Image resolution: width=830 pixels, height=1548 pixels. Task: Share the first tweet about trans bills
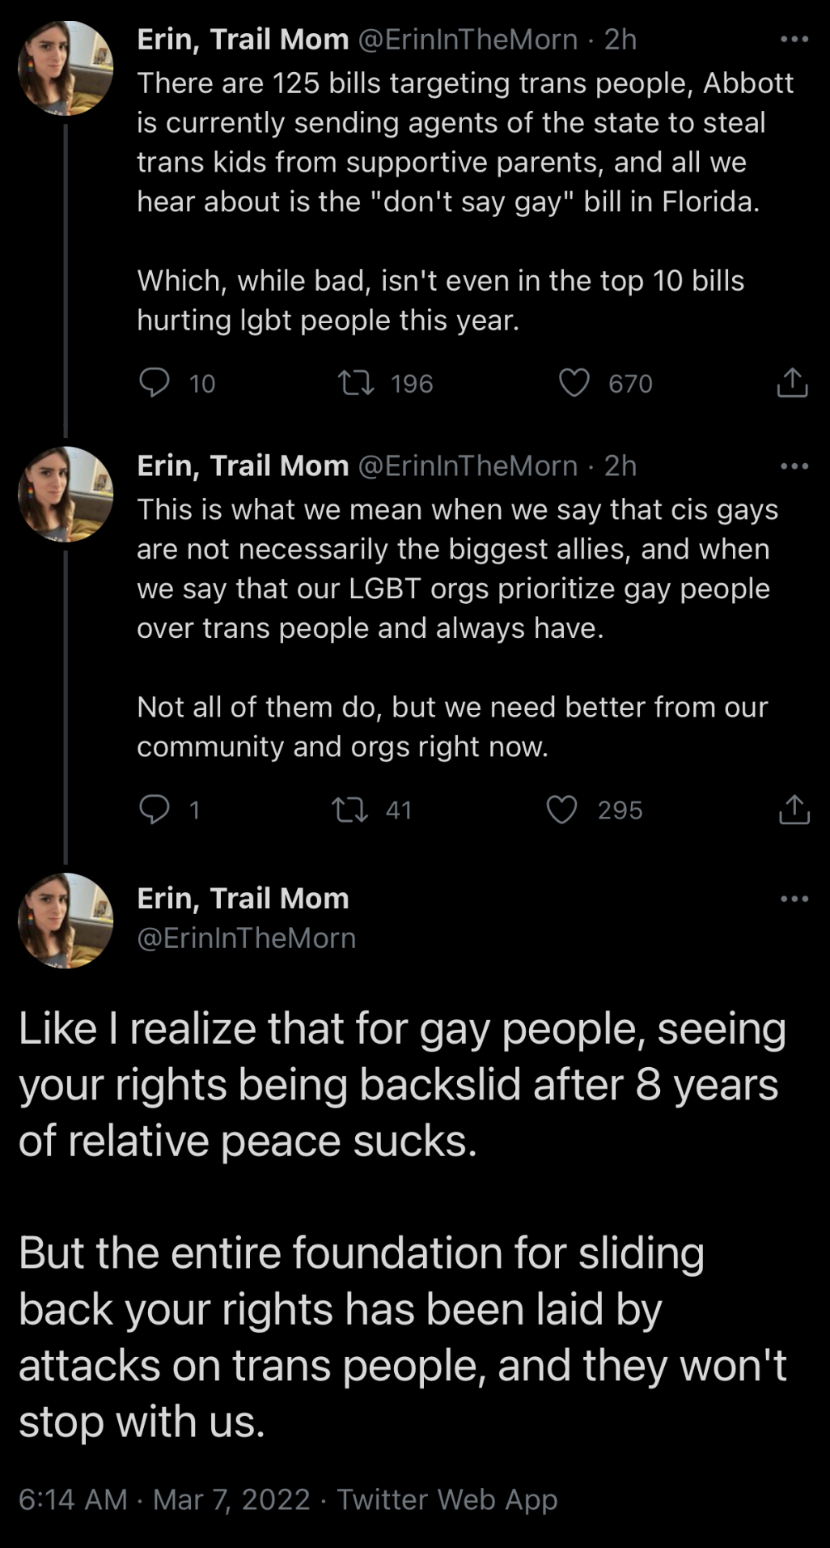click(x=792, y=382)
